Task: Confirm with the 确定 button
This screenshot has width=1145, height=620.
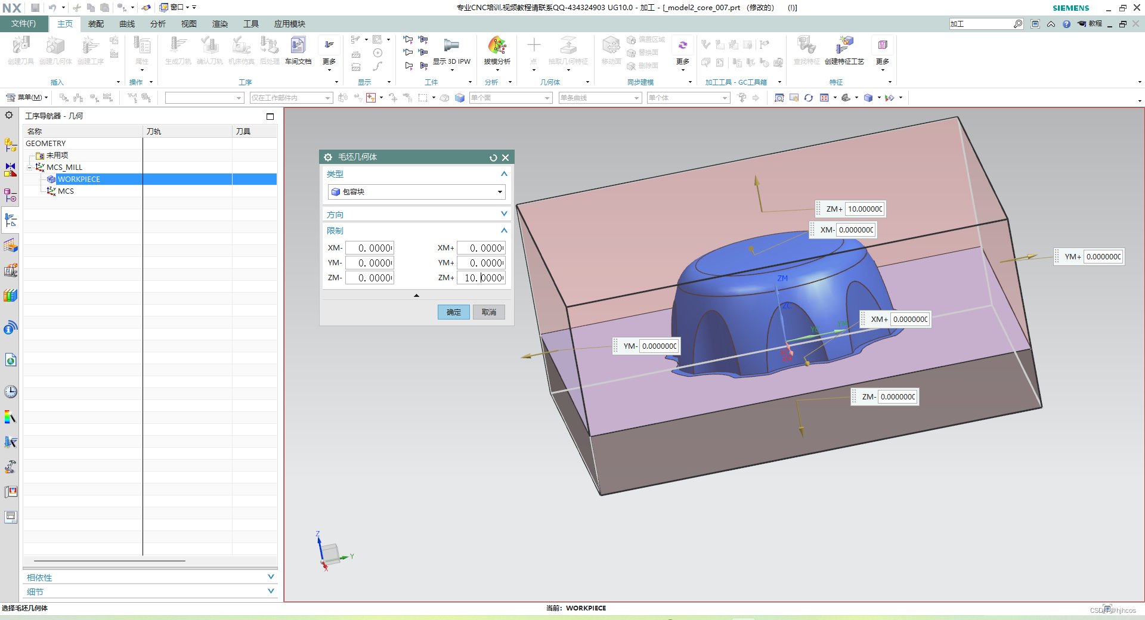Action: click(x=454, y=312)
